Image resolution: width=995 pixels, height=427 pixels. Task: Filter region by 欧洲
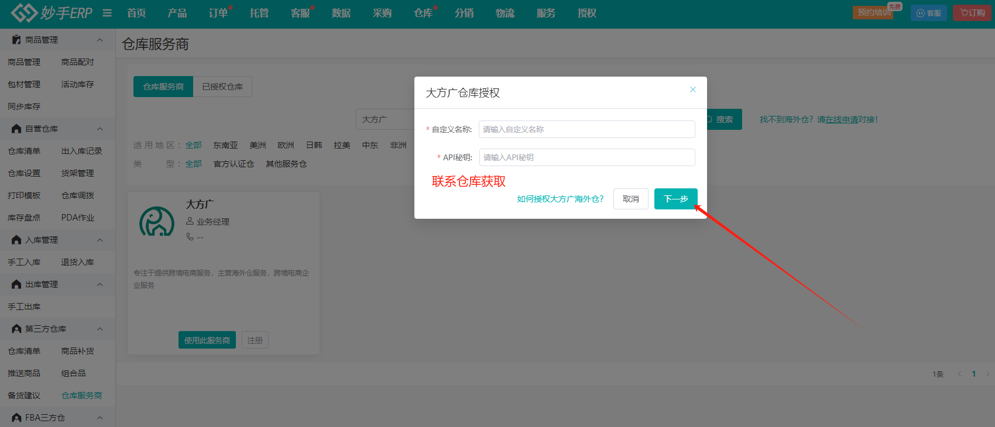coord(286,145)
